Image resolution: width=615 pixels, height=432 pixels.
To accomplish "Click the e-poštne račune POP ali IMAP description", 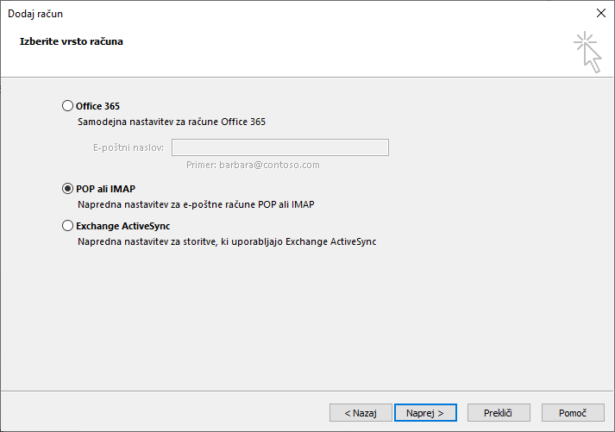I will click(x=196, y=204).
